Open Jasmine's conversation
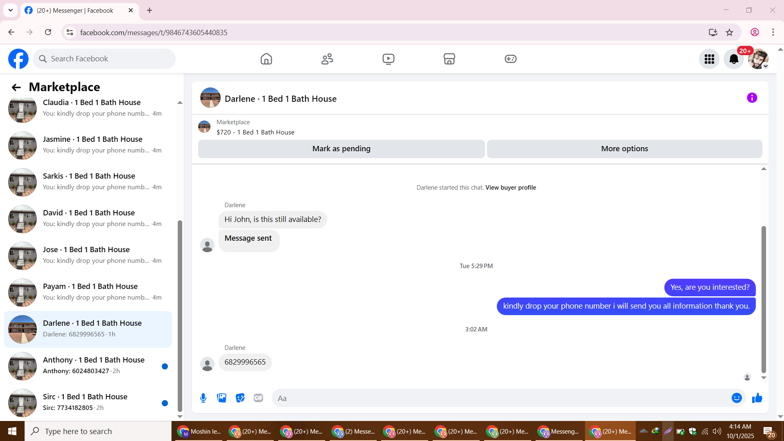 coord(88,146)
